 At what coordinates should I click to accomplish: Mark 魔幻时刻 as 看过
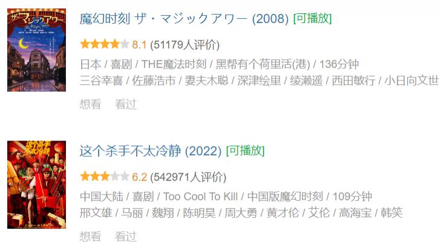[x=126, y=104]
